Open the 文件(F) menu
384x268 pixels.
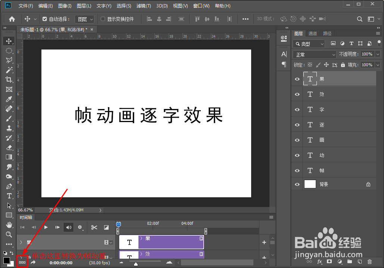click(26, 6)
